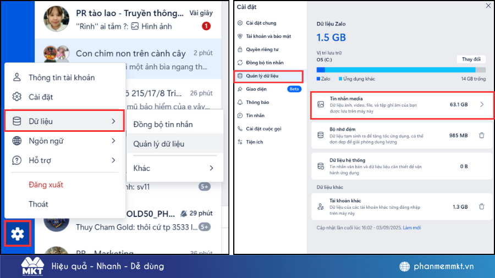
Task: Click the Thay đổi storage location button
Action: click(471, 59)
